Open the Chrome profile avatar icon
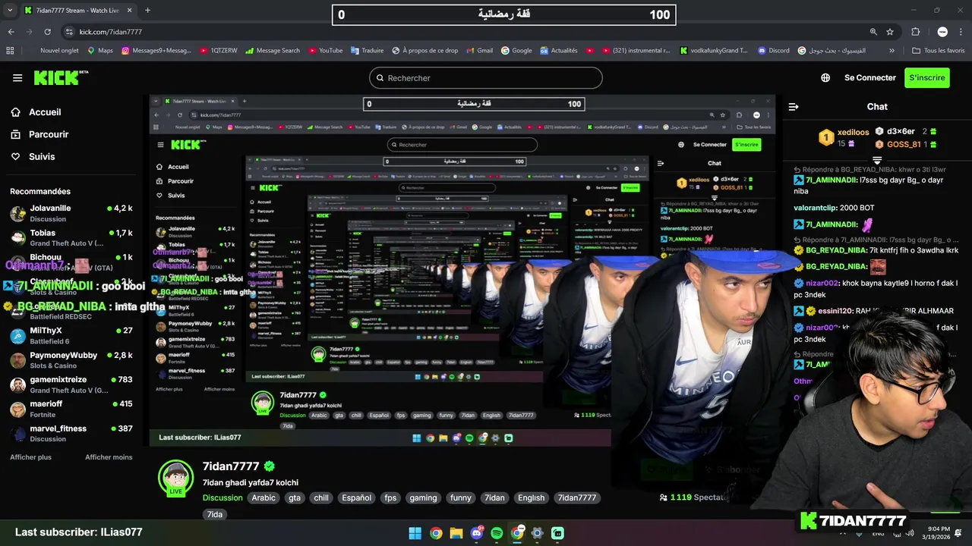 point(942,32)
